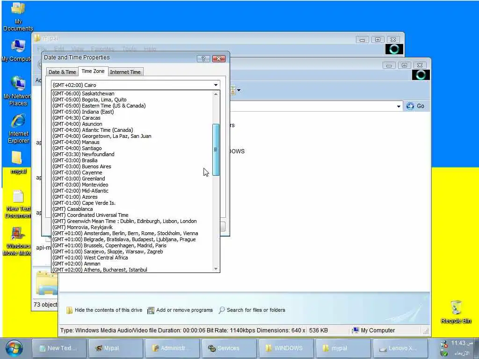Viewport: 479px width, 359px height.
Task: Select Monrovia, Reykjavik time zone
Action: (x=132, y=228)
